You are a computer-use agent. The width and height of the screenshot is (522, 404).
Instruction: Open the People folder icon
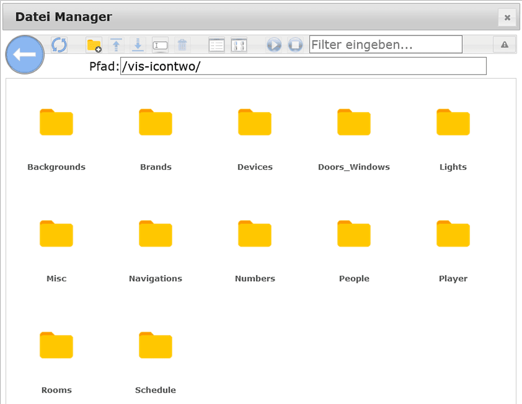click(354, 234)
